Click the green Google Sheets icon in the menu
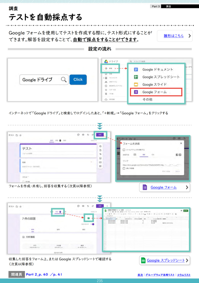This screenshot has height=283, width=199. click(x=136, y=77)
